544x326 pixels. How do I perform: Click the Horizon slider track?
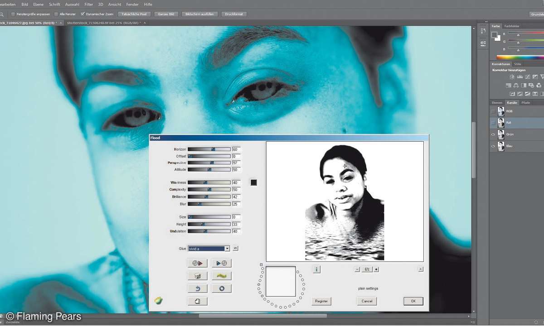209,149
